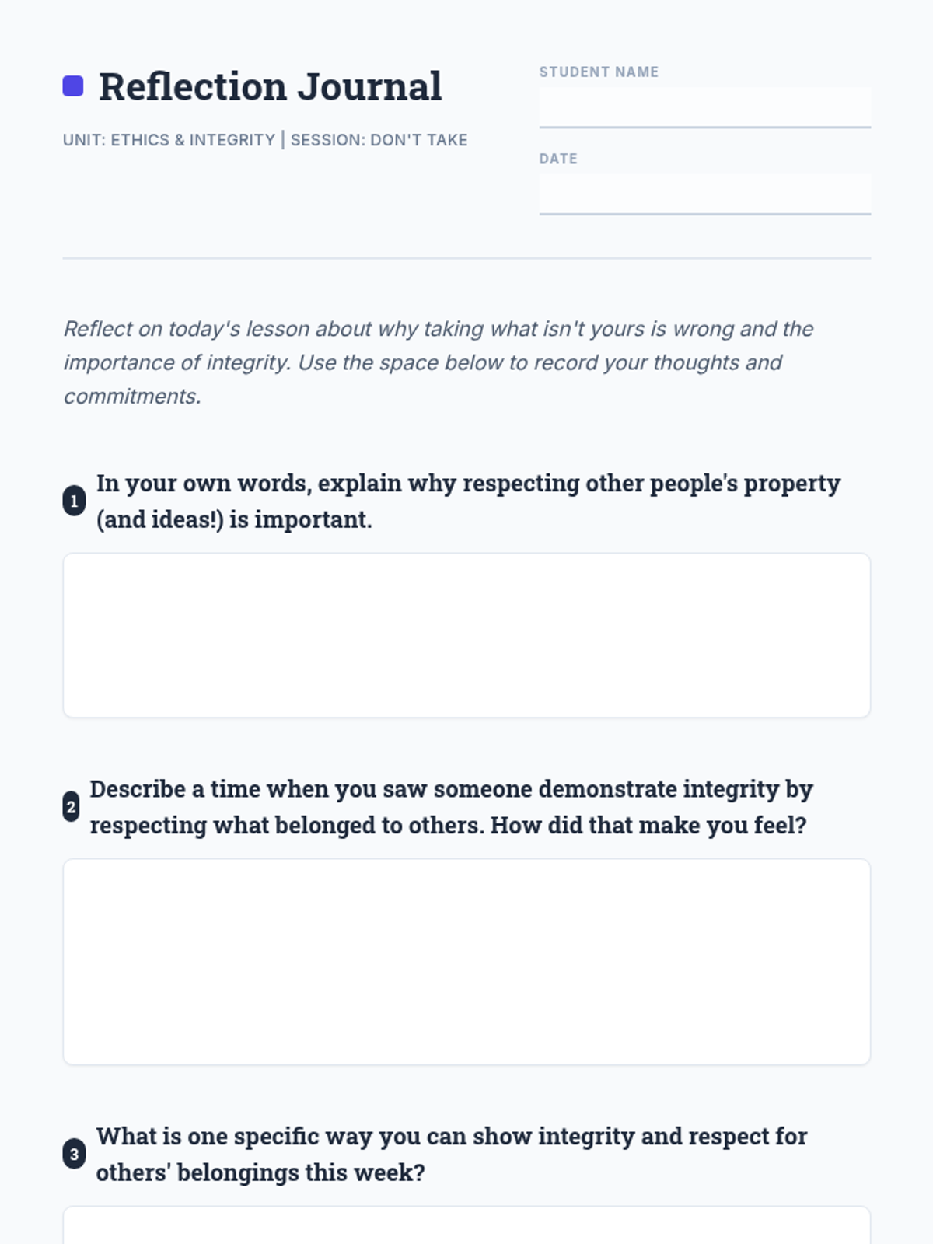Click the underline beneath the Student Name field
933x1244 pixels.
click(704, 127)
